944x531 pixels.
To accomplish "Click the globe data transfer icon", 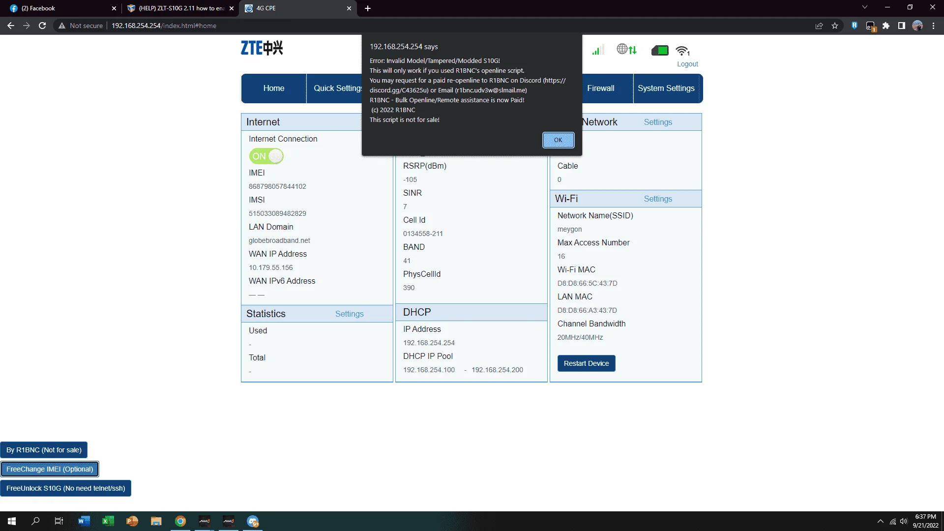I will point(627,49).
